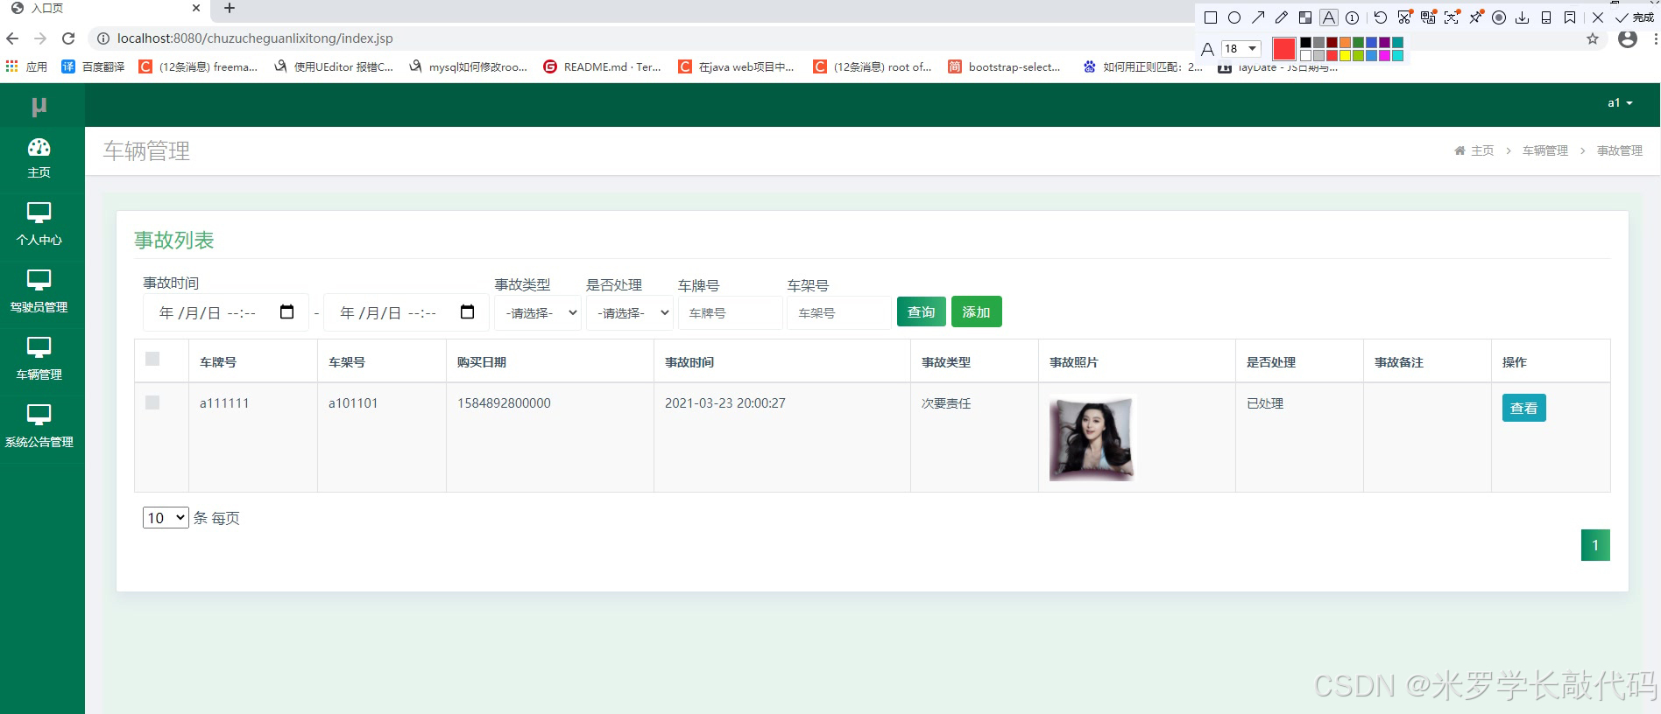Image resolution: width=1661 pixels, height=714 pixels.
Task: Tick the select-all checkbox in table header
Action: pyautogui.click(x=152, y=359)
